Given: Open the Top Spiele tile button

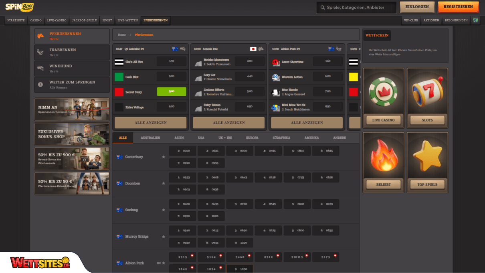Looking at the screenshot, I should 427,184.
